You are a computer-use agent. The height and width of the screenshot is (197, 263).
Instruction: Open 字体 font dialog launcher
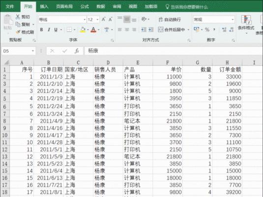[x=112, y=40]
